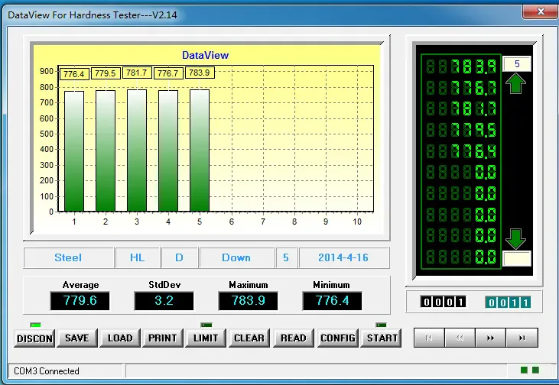Open a file with the LOAD button
Viewport: 559px width, 385px height.
pos(120,338)
